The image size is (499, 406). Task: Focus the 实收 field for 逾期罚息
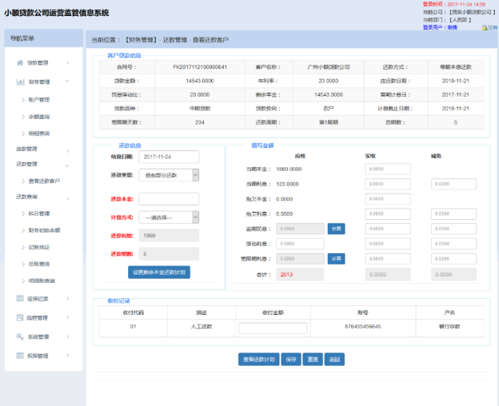(388, 229)
